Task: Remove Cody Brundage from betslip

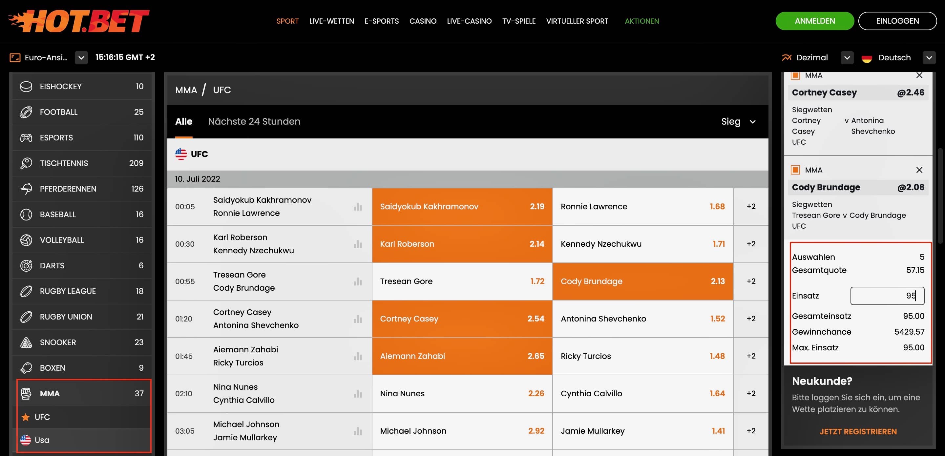Action: click(919, 170)
